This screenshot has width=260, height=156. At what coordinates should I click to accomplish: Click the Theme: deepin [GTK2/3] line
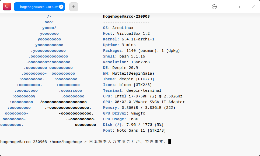[x=129, y=79]
